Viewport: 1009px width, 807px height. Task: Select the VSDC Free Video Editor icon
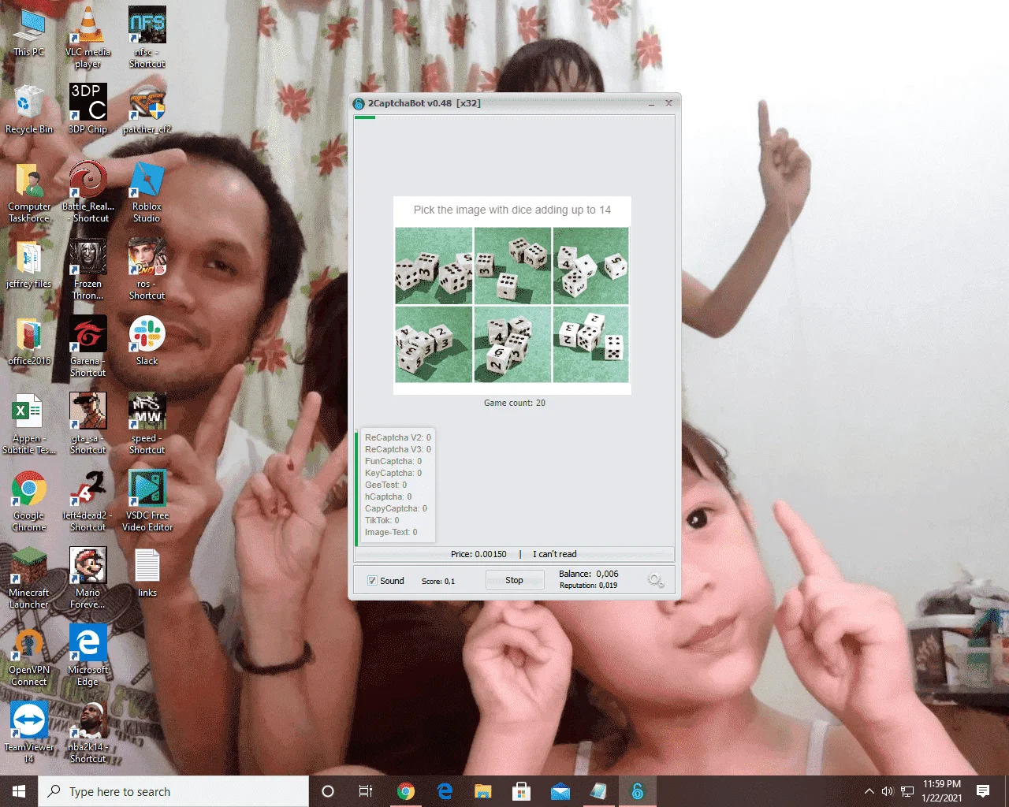click(x=147, y=501)
